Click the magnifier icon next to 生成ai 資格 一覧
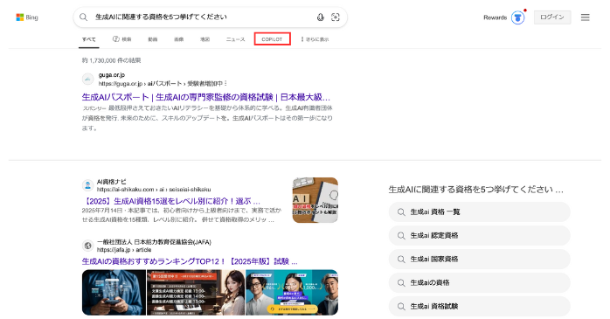This screenshot has height=319, width=610. (x=401, y=212)
